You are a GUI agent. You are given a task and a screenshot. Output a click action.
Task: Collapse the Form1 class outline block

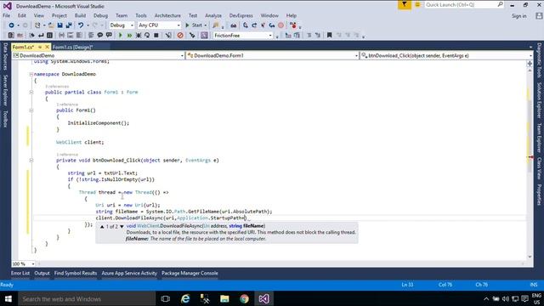[x=31, y=93]
